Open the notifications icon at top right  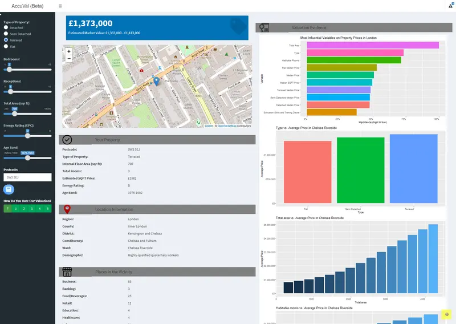click(451, 6)
